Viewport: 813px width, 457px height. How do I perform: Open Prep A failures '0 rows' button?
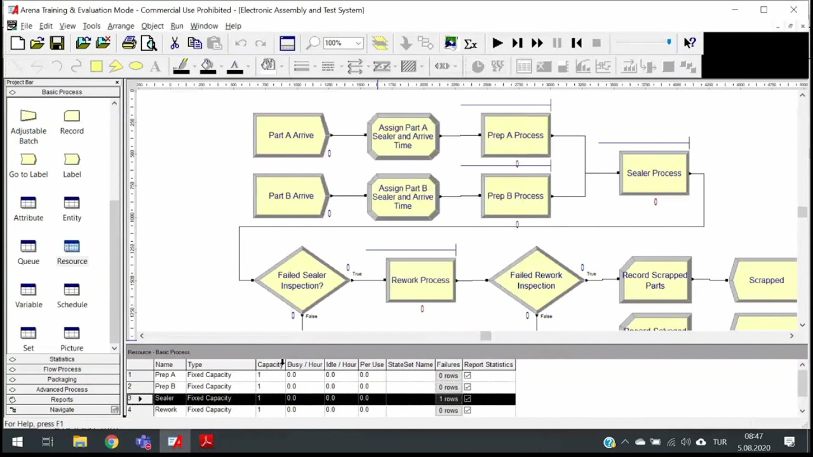click(448, 376)
